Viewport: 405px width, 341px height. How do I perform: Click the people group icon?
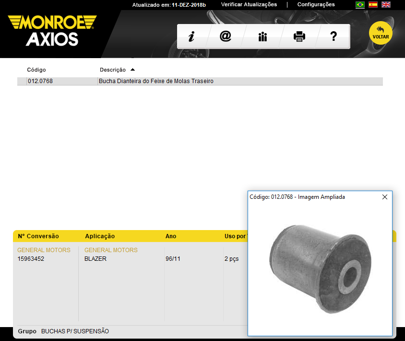coord(262,37)
